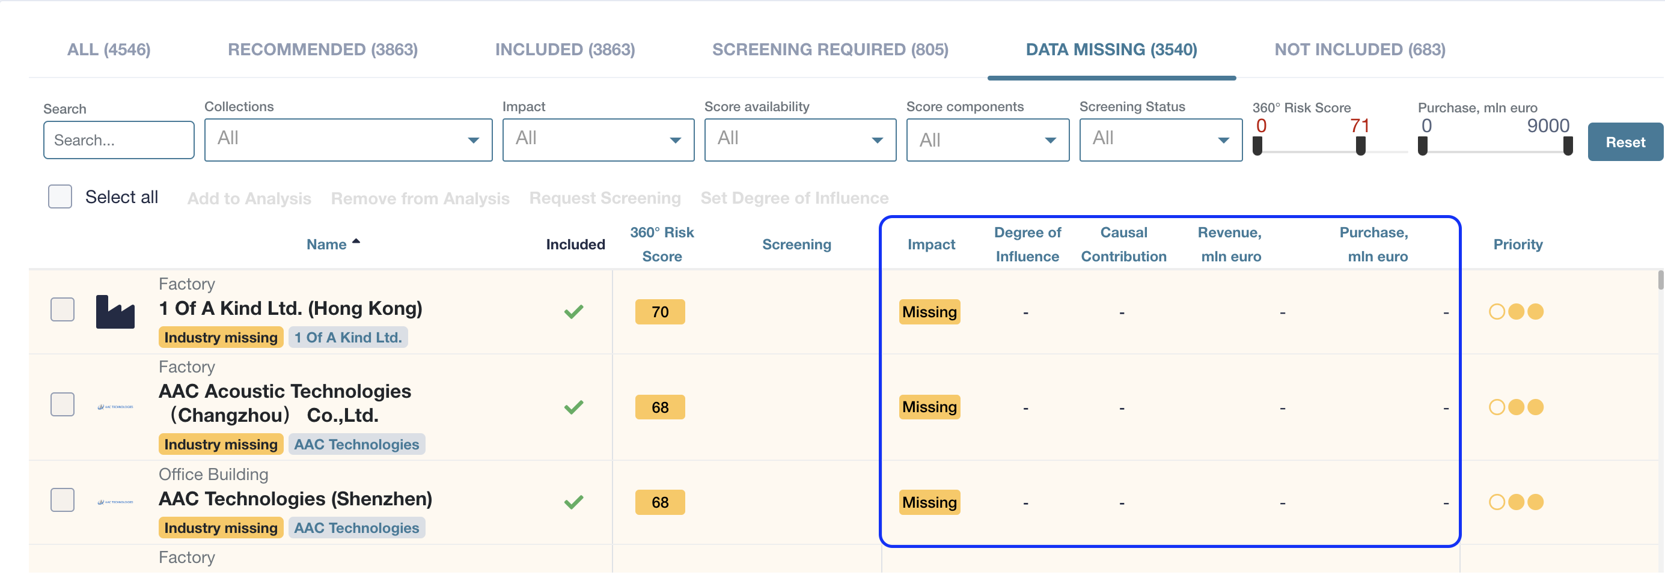Click priority dots for AAC Acoustic Technologies
This screenshot has width=1665, height=578.
(x=1516, y=407)
